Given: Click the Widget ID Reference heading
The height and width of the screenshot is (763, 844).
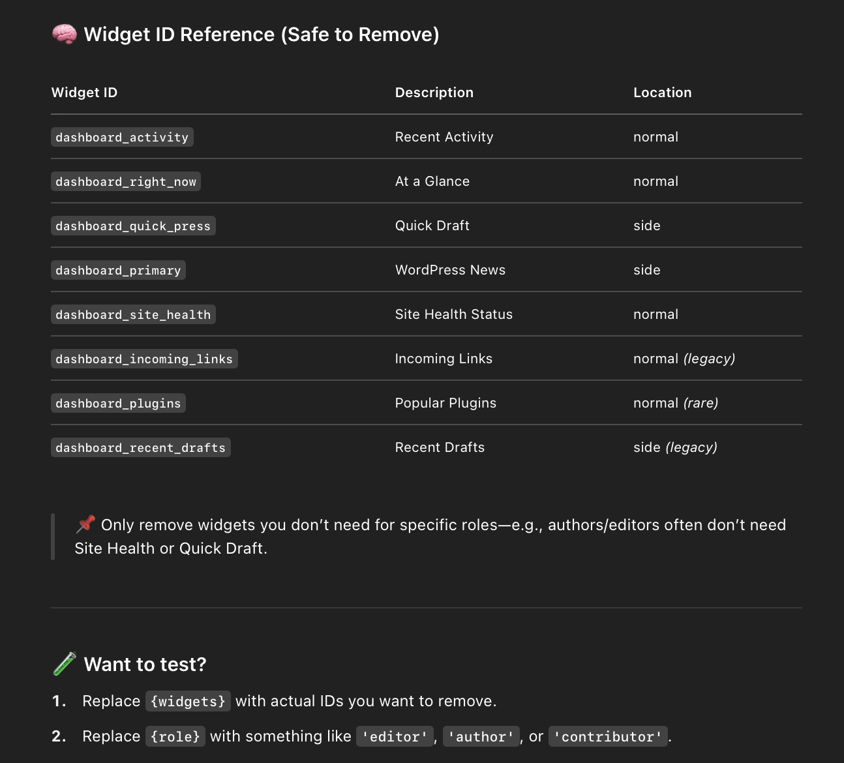Looking at the screenshot, I should pos(262,34).
